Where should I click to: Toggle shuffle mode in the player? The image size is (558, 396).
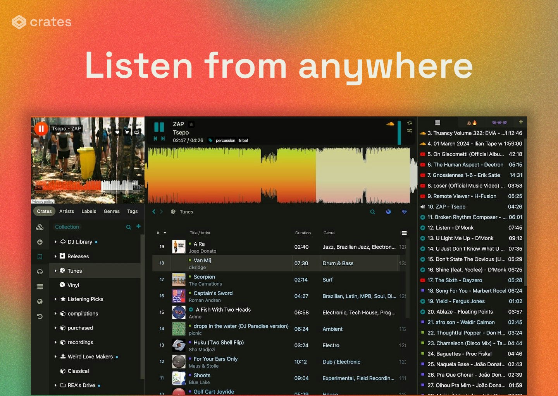[409, 131]
